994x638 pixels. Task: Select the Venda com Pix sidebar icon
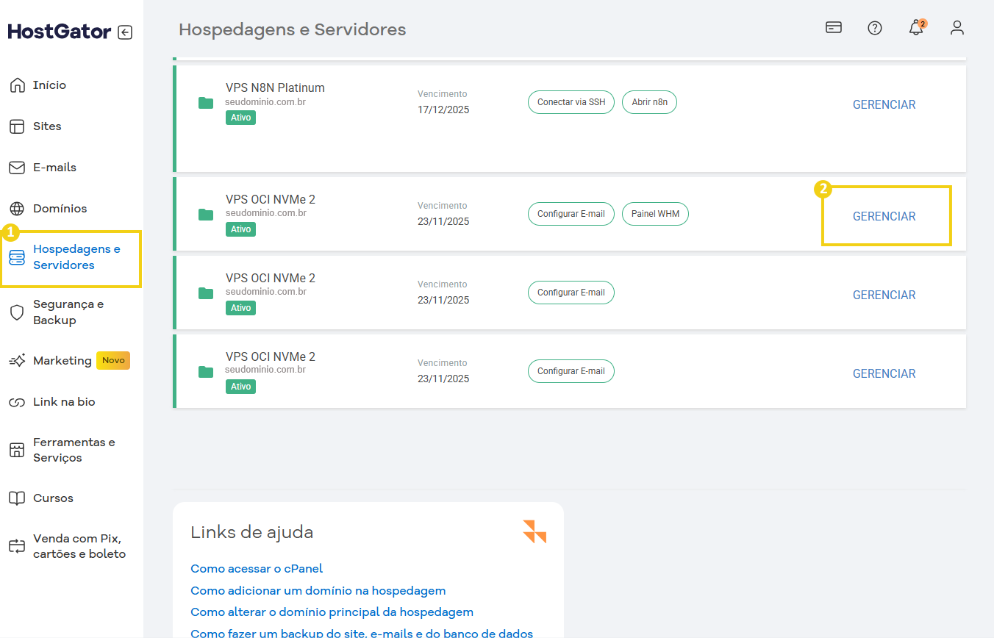click(x=15, y=546)
